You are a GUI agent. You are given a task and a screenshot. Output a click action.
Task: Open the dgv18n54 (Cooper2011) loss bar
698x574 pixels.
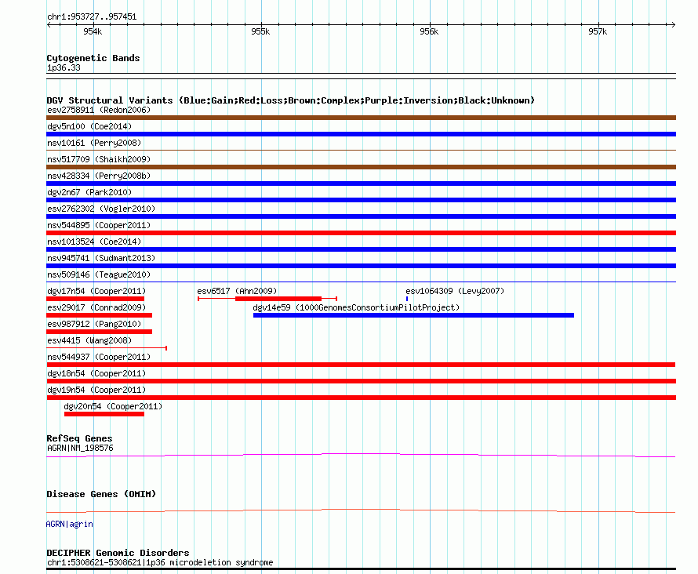(x=361, y=381)
